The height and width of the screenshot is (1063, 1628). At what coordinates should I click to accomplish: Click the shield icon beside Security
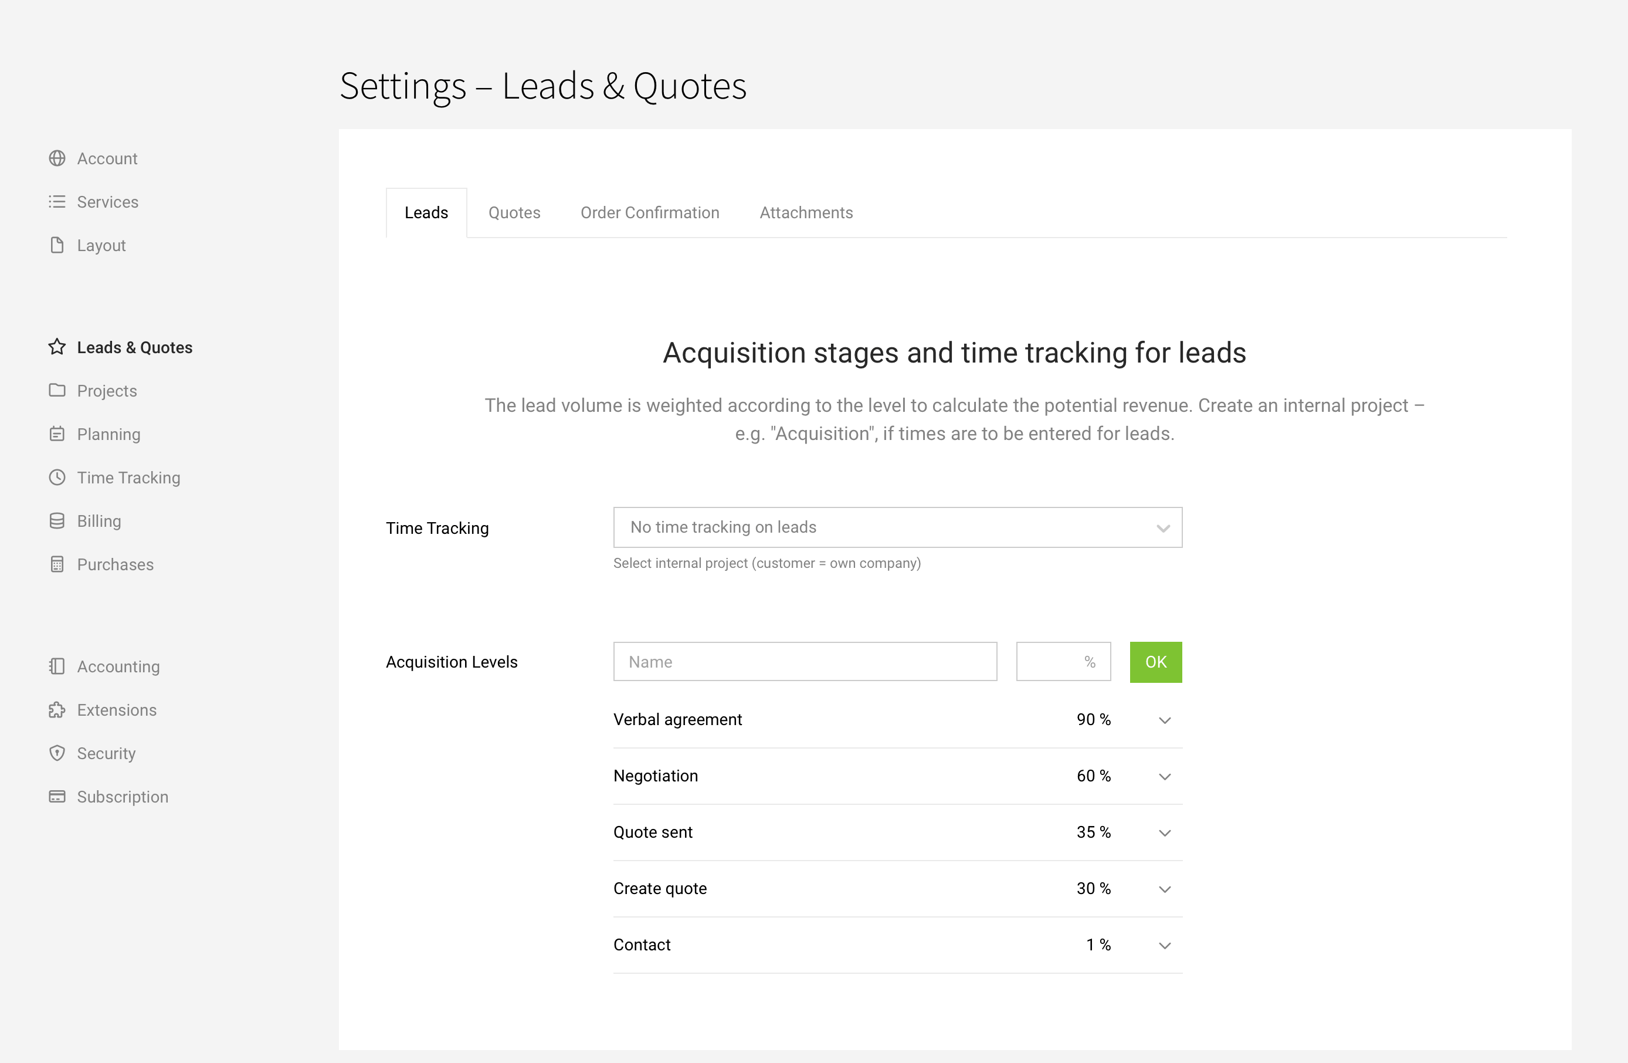[57, 753]
